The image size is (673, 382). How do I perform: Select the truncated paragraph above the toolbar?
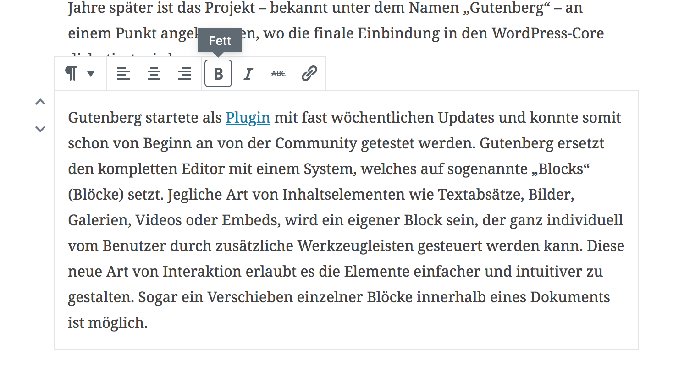point(321,8)
